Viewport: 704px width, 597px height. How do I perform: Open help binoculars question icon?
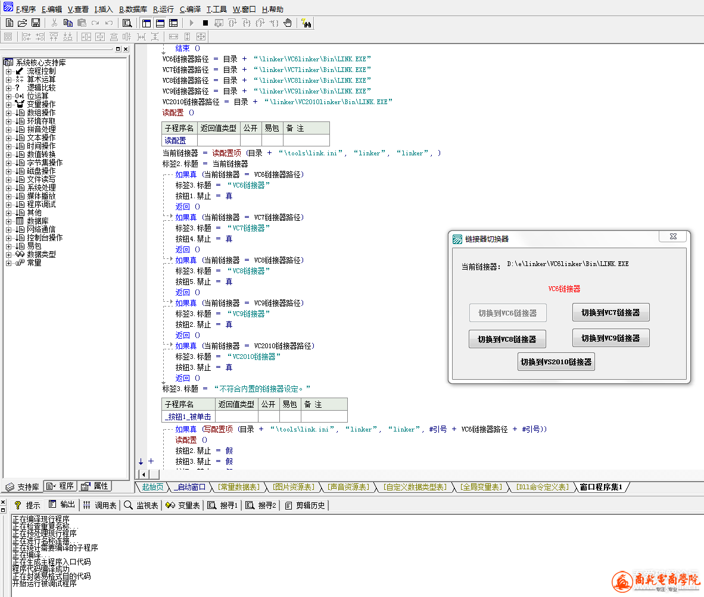click(306, 23)
